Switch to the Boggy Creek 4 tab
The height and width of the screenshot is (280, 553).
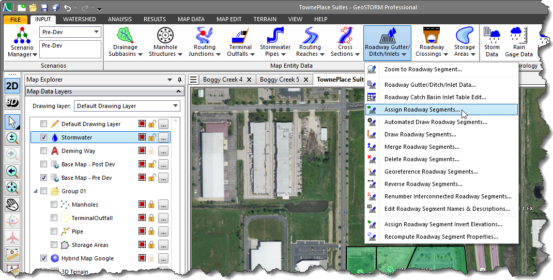tap(222, 80)
